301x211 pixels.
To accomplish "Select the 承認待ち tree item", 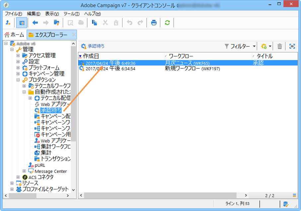I will pos(51,110).
